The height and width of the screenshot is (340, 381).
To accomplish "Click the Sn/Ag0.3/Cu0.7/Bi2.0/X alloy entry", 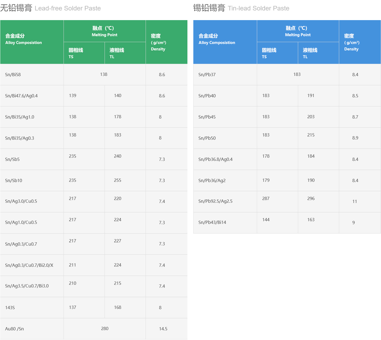I will tap(29, 265).
